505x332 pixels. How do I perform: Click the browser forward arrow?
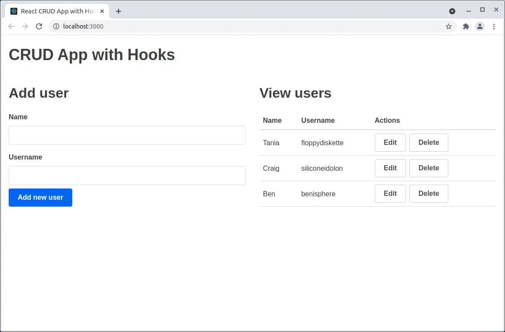pos(25,26)
